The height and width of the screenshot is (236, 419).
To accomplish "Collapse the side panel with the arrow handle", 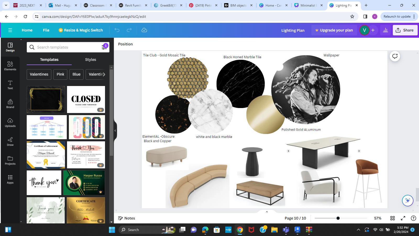I will pos(115,131).
